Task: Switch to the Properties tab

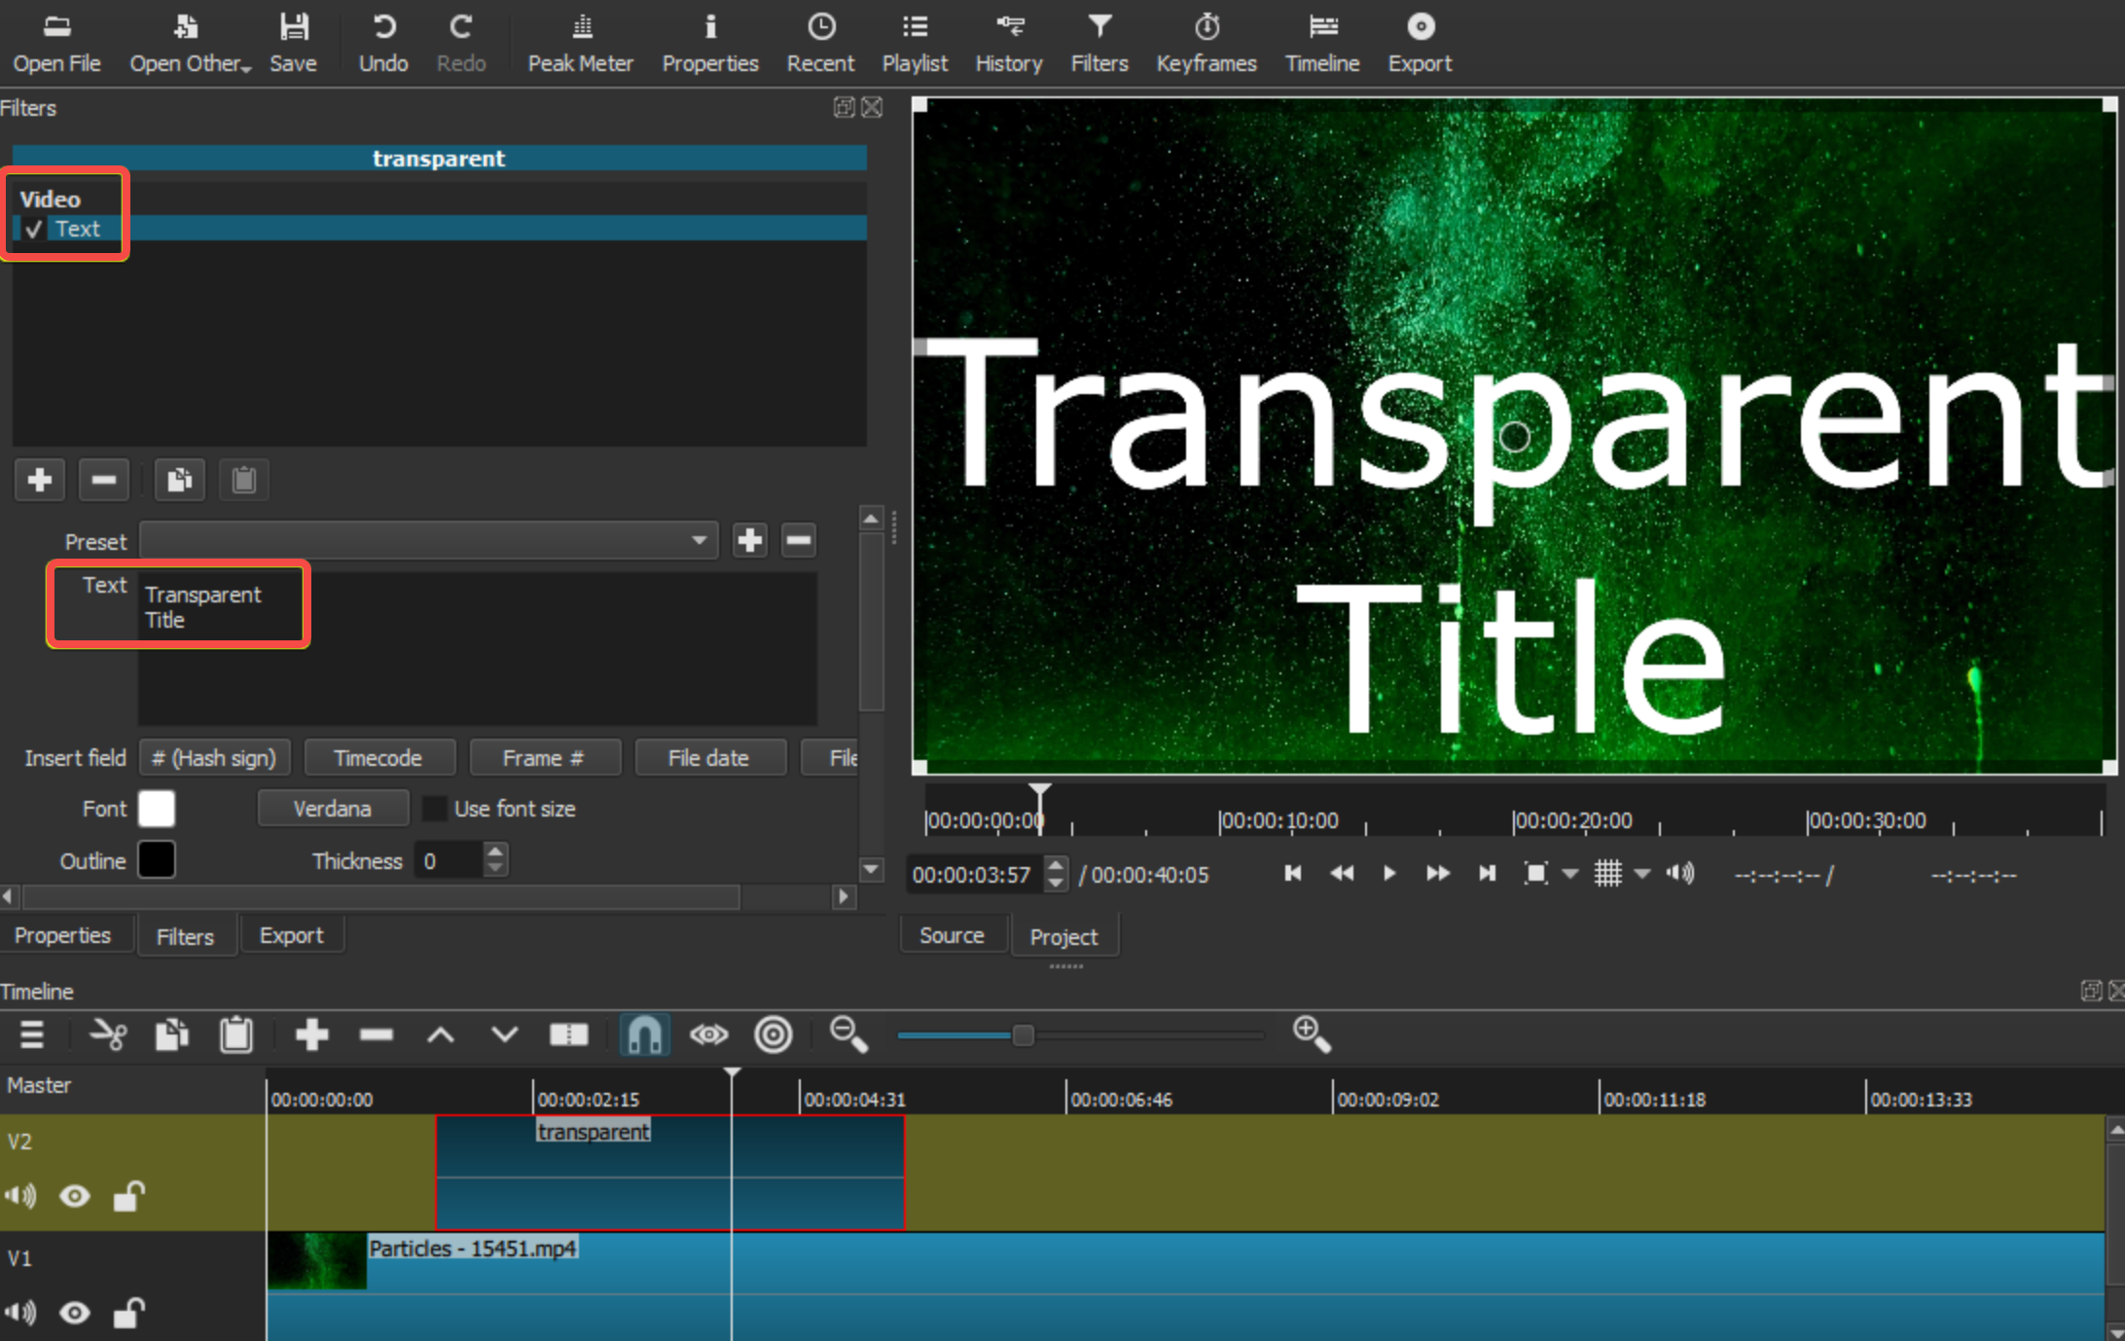Action: pos(63,935)
